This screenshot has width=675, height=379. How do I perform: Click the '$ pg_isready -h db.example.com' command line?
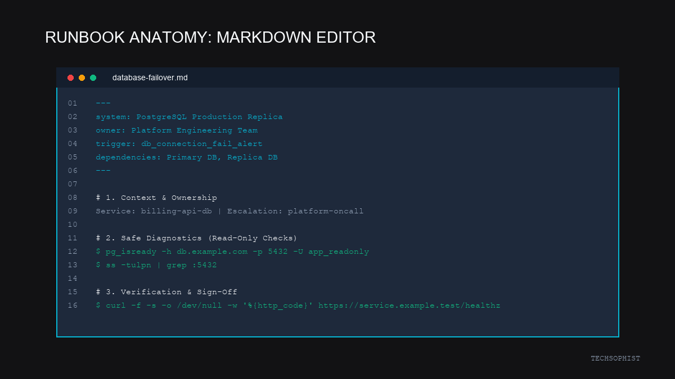(232, 252)
